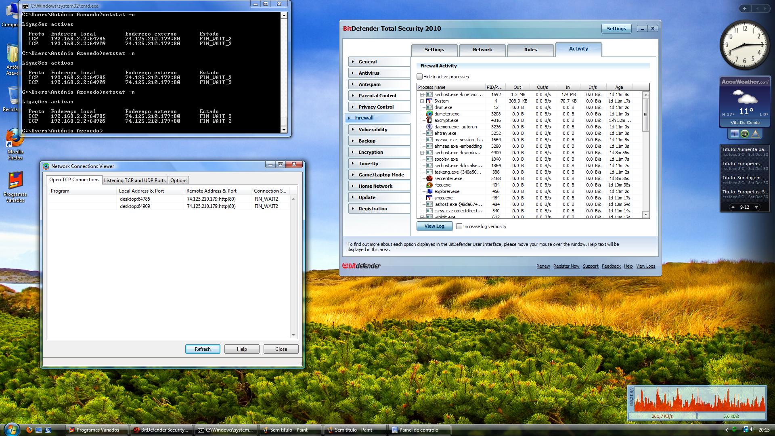
Task: Click the dumeter.exe process icon
Action: (429, 114)
